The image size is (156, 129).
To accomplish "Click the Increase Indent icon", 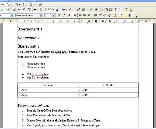I will (110, 15).
